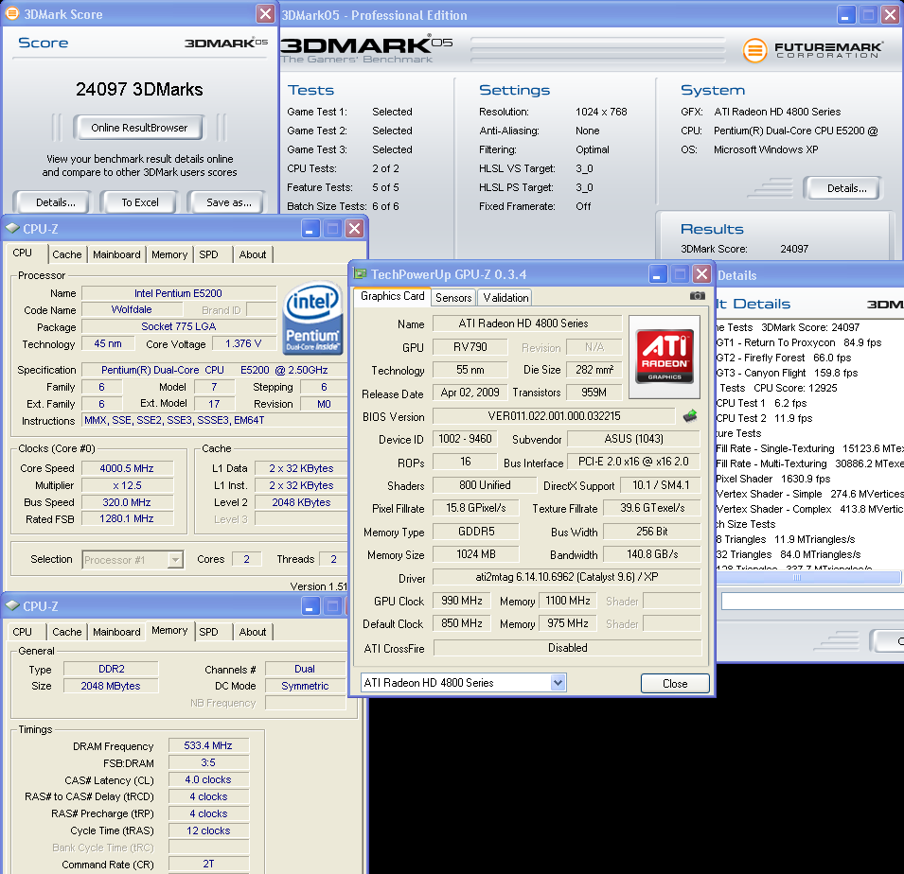Open the Processor #1 selection dropdown
This screenshot has width=904, height=874.
pyautogui.click(x=175, y=559)
